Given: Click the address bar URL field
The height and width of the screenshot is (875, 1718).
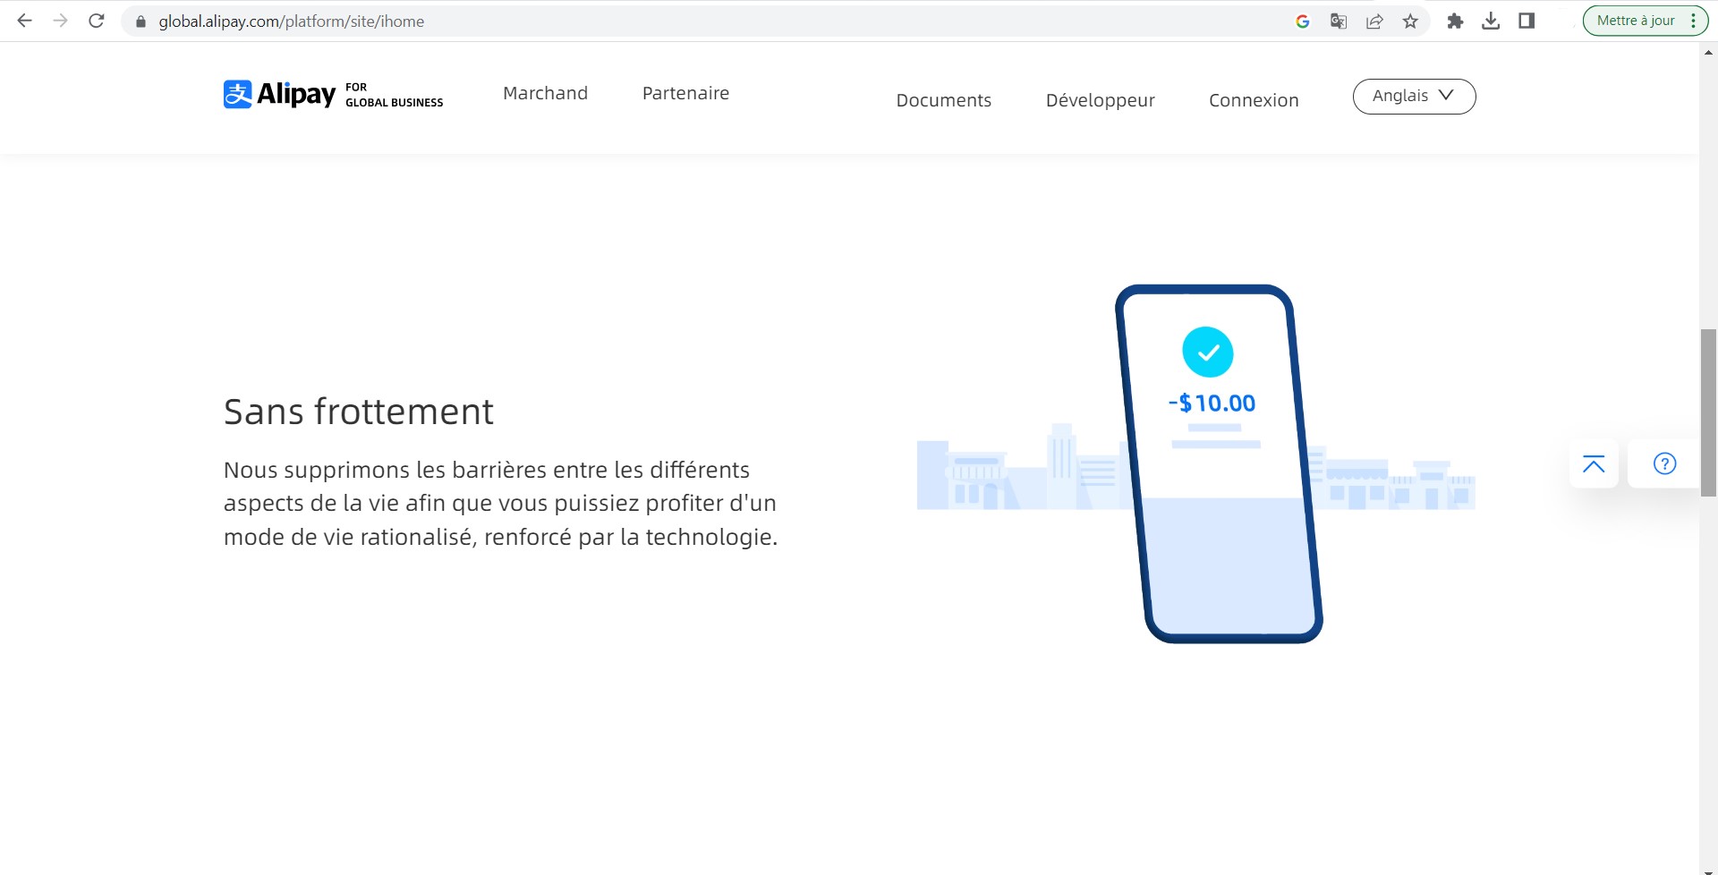Looking at the screenshot, I should (626, 21).
